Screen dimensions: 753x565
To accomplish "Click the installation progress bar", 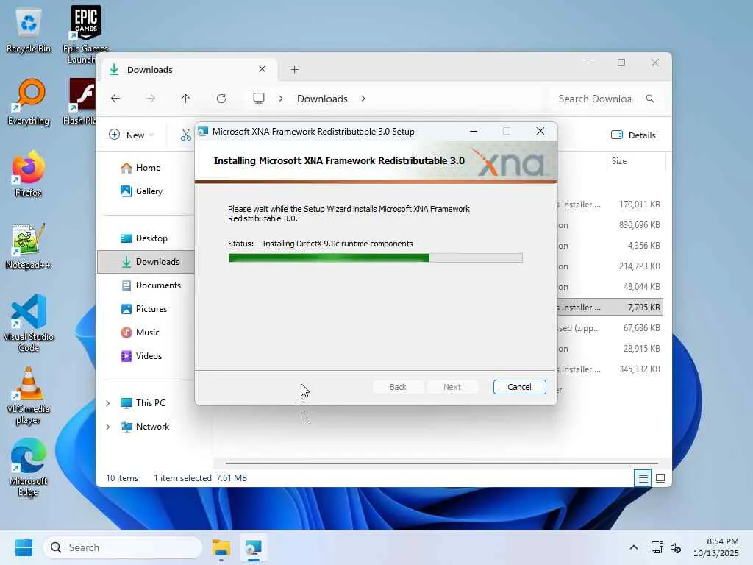I will [x=376, y=258].
